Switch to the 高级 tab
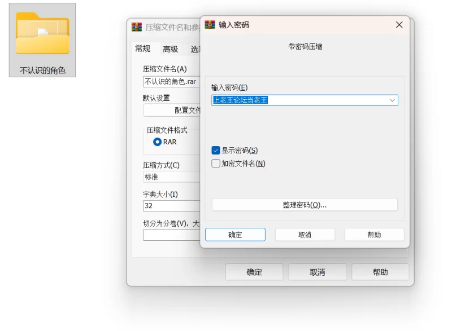Image resolution: width=452 pixels, height=331 pixels. click(171, 49)
